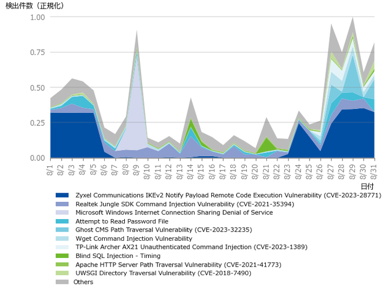The height and width of the screenshot is (293, 389).
Task: Select the gray Others legend swatch
Action: click(62, 282)
